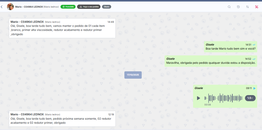The width and height of the screenshot is (262, 130).
Task: Click the contact name Mario - C04964 LEDNOX
Action: [29, 7]
